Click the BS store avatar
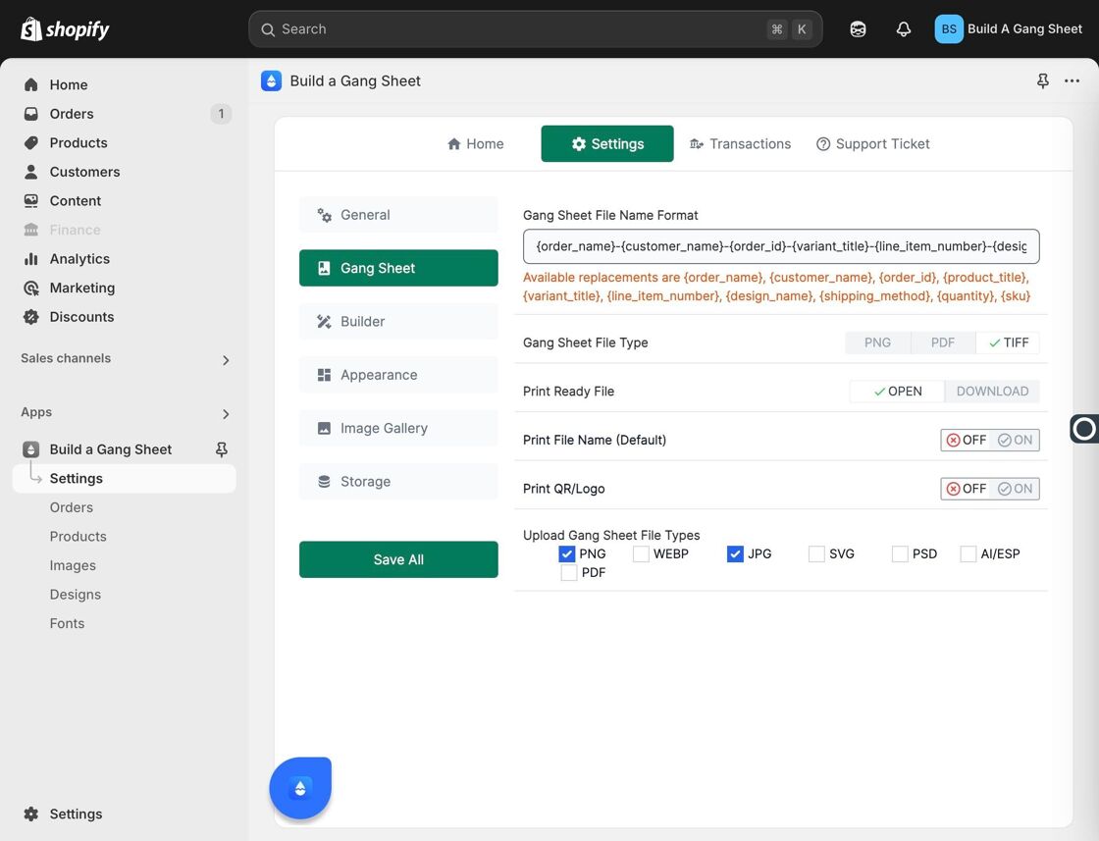This screenshot has width=1099, height=841. tap(948, 28)
